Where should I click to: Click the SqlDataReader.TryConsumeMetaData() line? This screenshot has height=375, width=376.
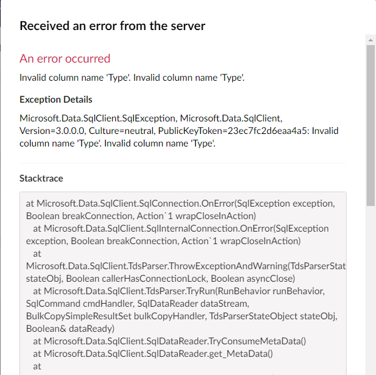[x=170, y=341]
